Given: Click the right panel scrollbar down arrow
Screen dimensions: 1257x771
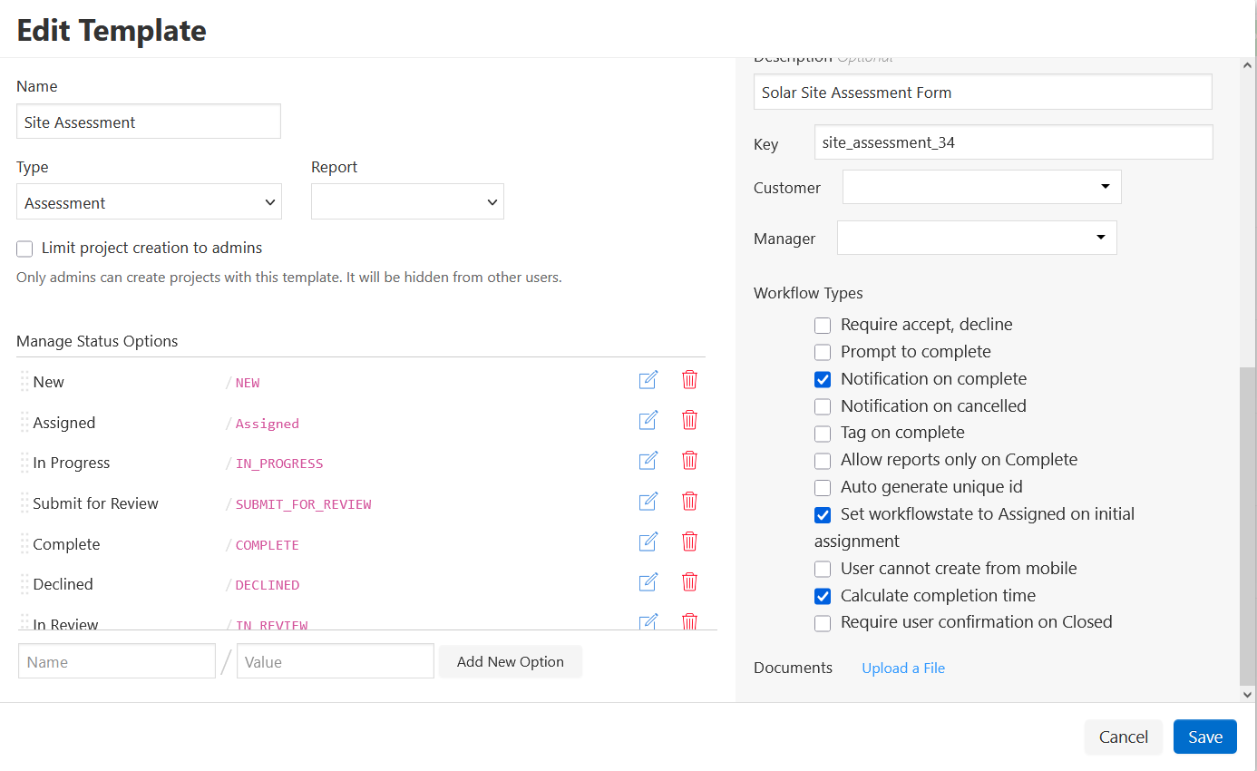Looking at the screenshot, I should pos(1248,694).
